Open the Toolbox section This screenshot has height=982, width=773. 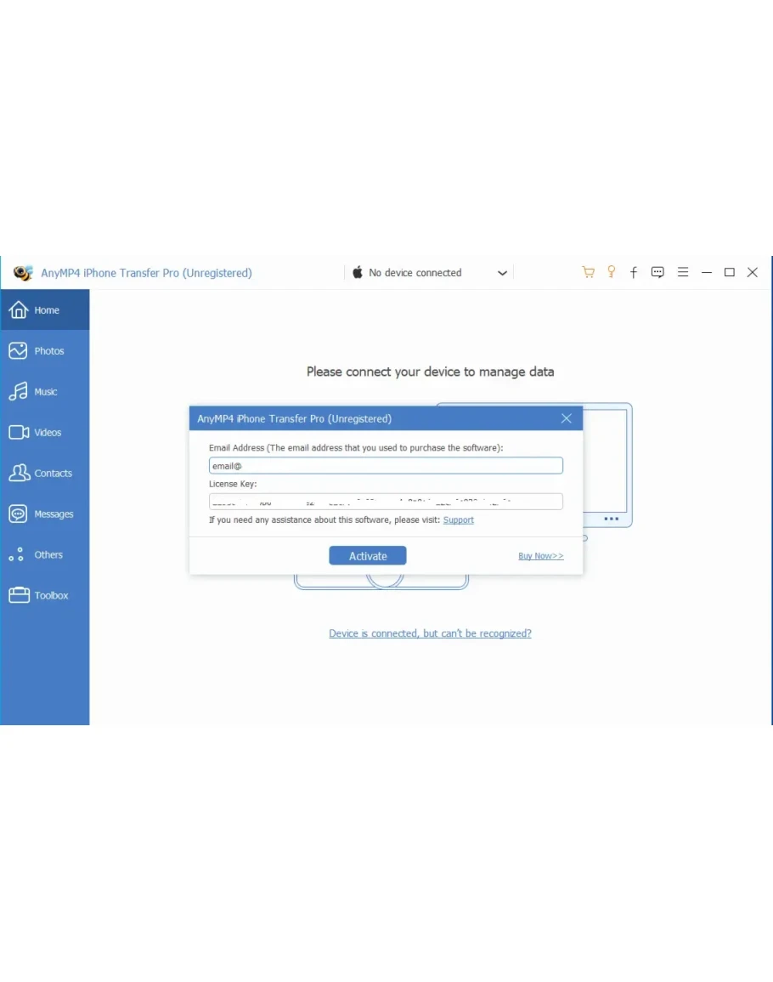coord(45,596)
